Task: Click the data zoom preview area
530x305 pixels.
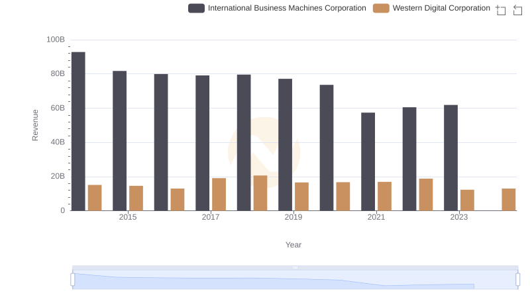Action: tap(295, 280)
